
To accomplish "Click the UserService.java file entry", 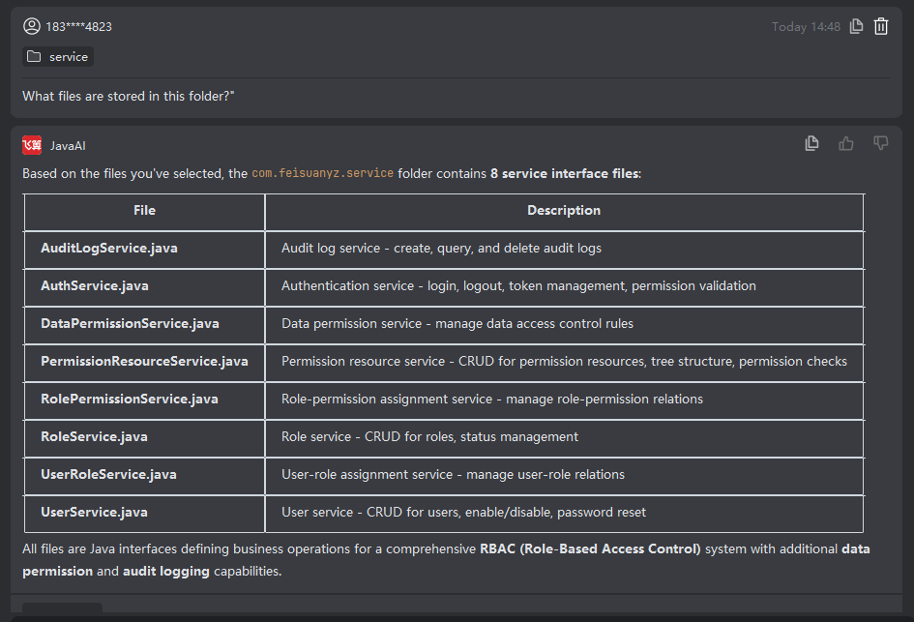I will [x=94, y=513].
